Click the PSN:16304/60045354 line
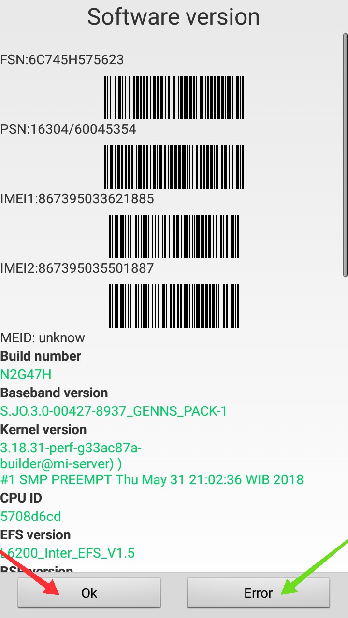Image resolution: width=348 pixels, height=618 pixels. (x=68, y=129)
